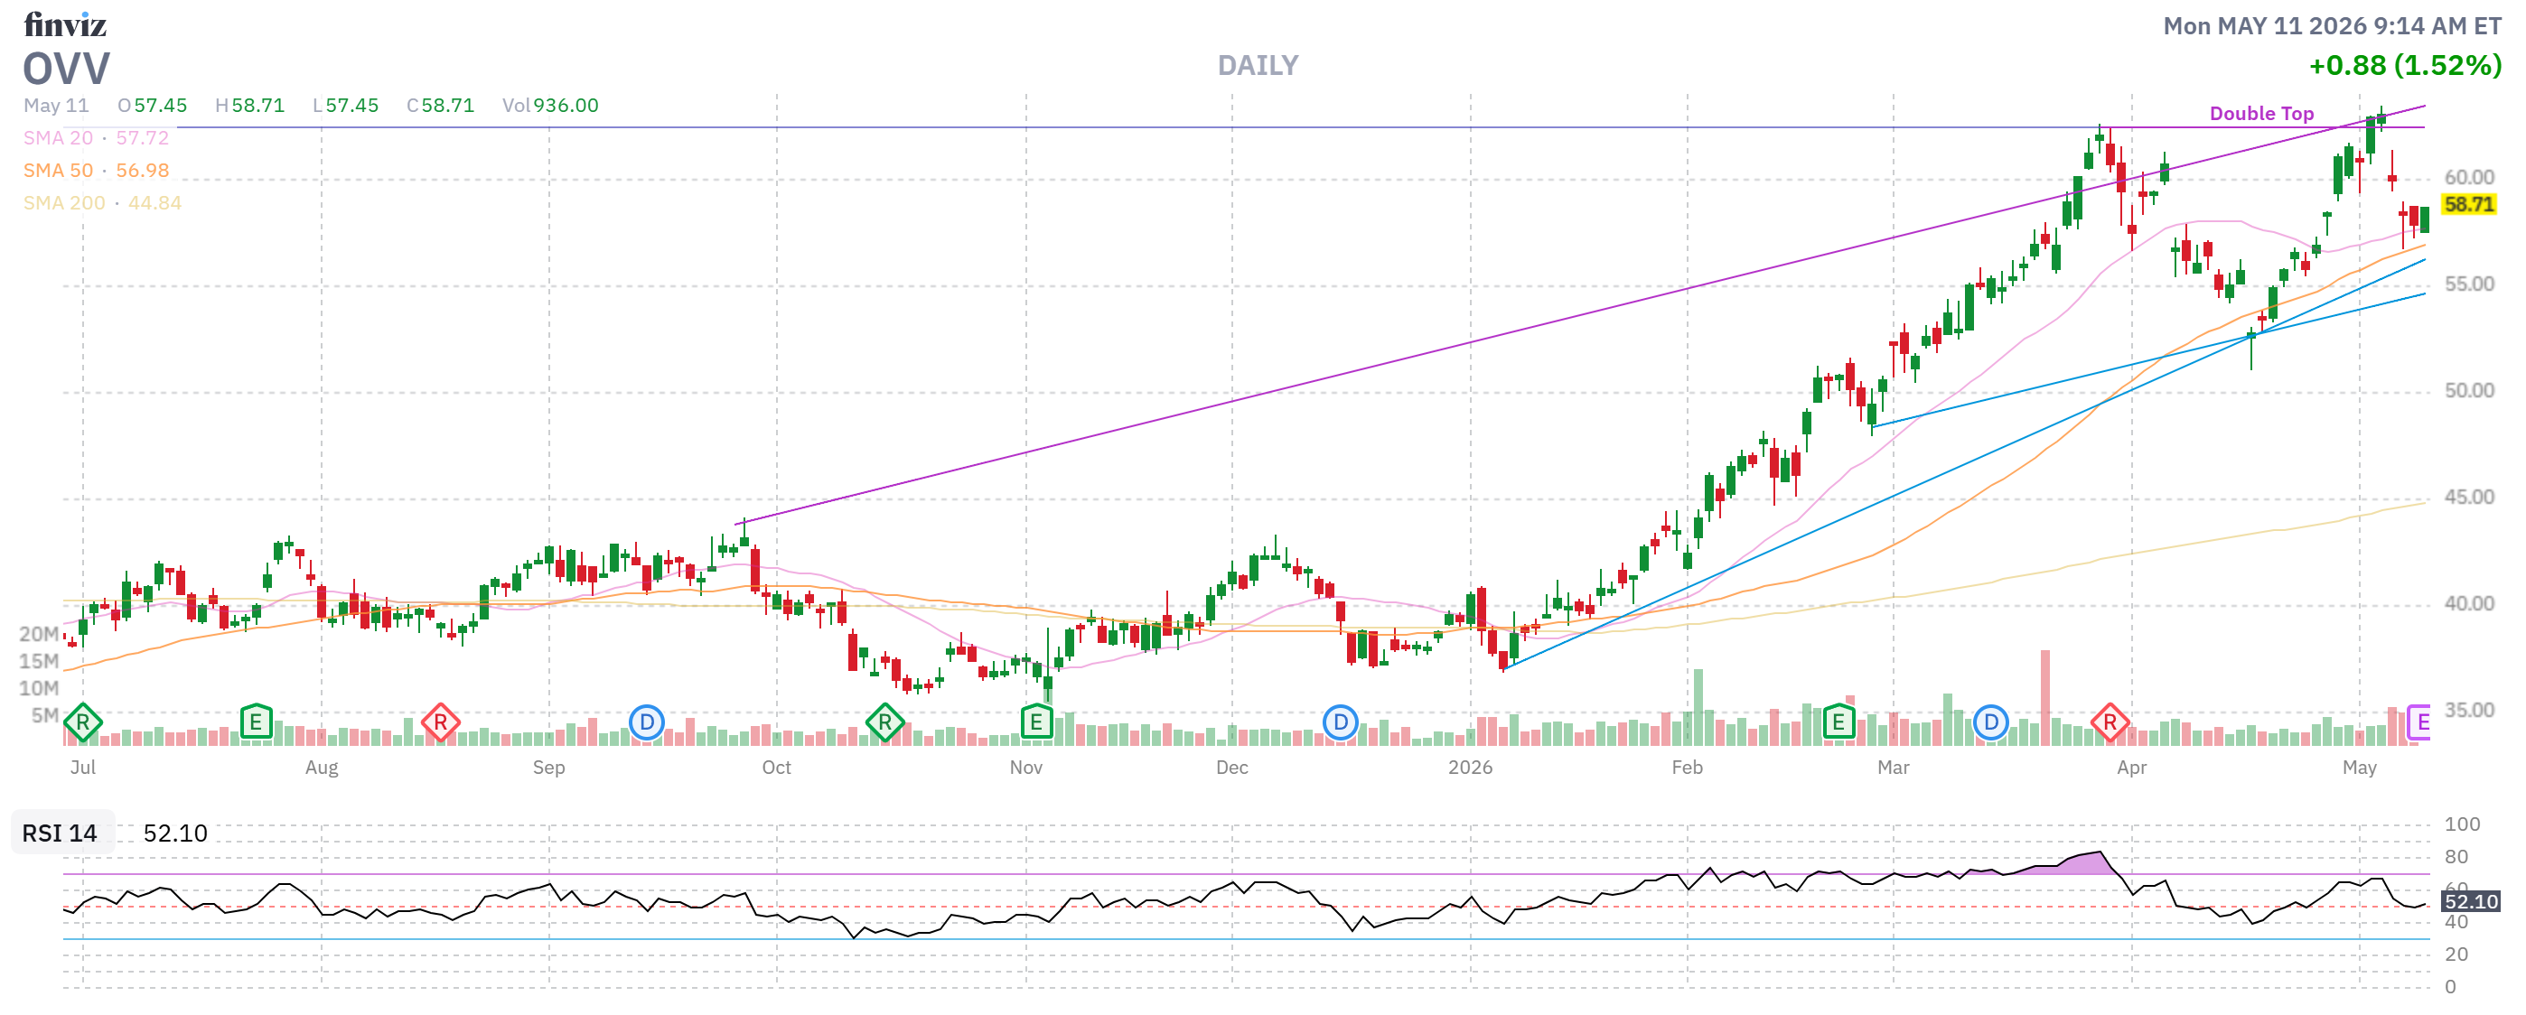Click the finviz logo
The image size is (2526, 1015).
[x=65, y=23]
